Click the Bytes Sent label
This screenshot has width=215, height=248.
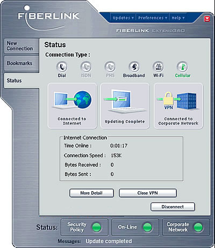[x=78, y=174]
